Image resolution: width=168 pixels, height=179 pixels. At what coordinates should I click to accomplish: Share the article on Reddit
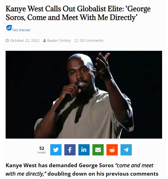(x=112, y=150)
